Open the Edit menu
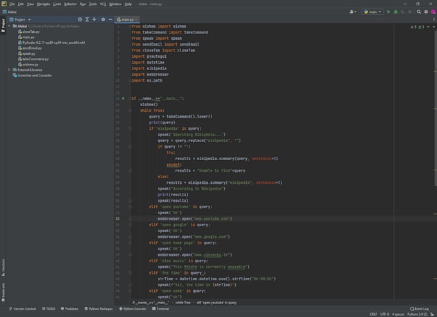 [x=21, y=5]
